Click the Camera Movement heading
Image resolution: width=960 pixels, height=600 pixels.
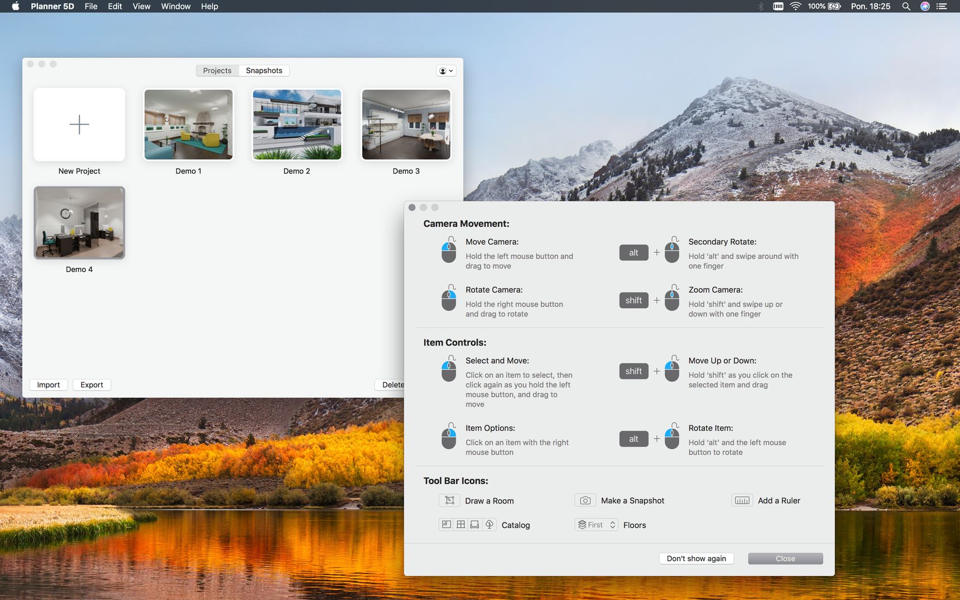[466, 223]
